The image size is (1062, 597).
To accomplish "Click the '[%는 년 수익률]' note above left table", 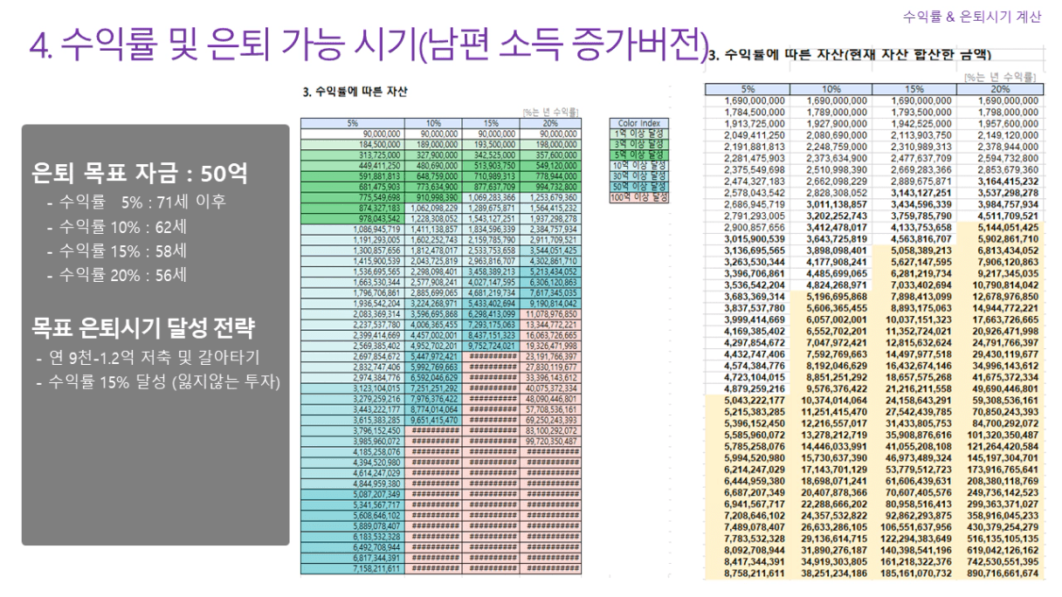I will click(550, 112).
